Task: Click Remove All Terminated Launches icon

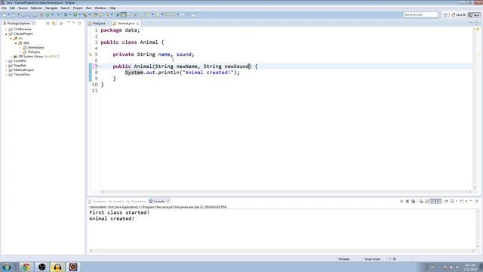Action: pyautogui.click(x=413, y=202)
